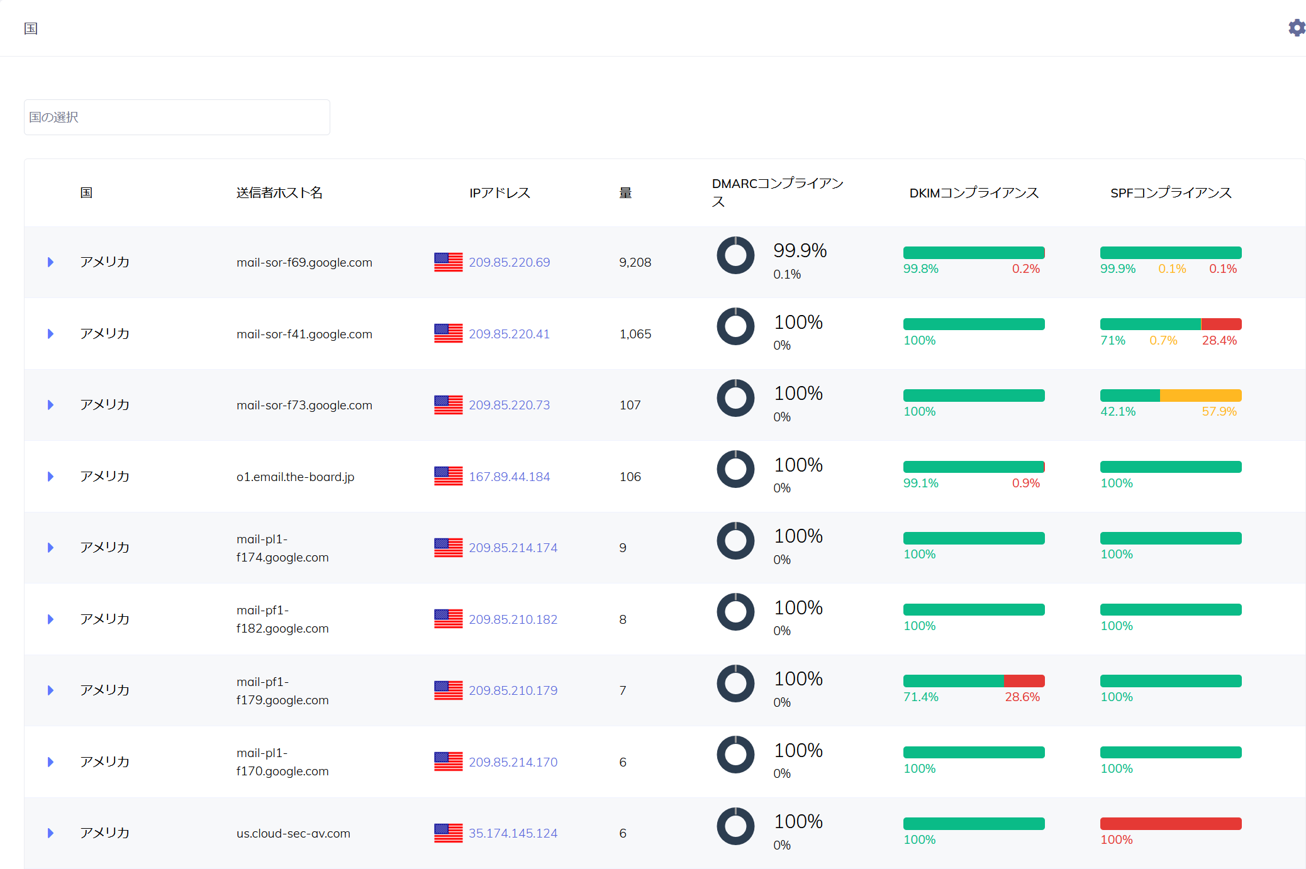Expand the mail-pl1-f174.google.com row
Image resolution: width=1306 pixels, height=869 pixels.
click(50, 548)
